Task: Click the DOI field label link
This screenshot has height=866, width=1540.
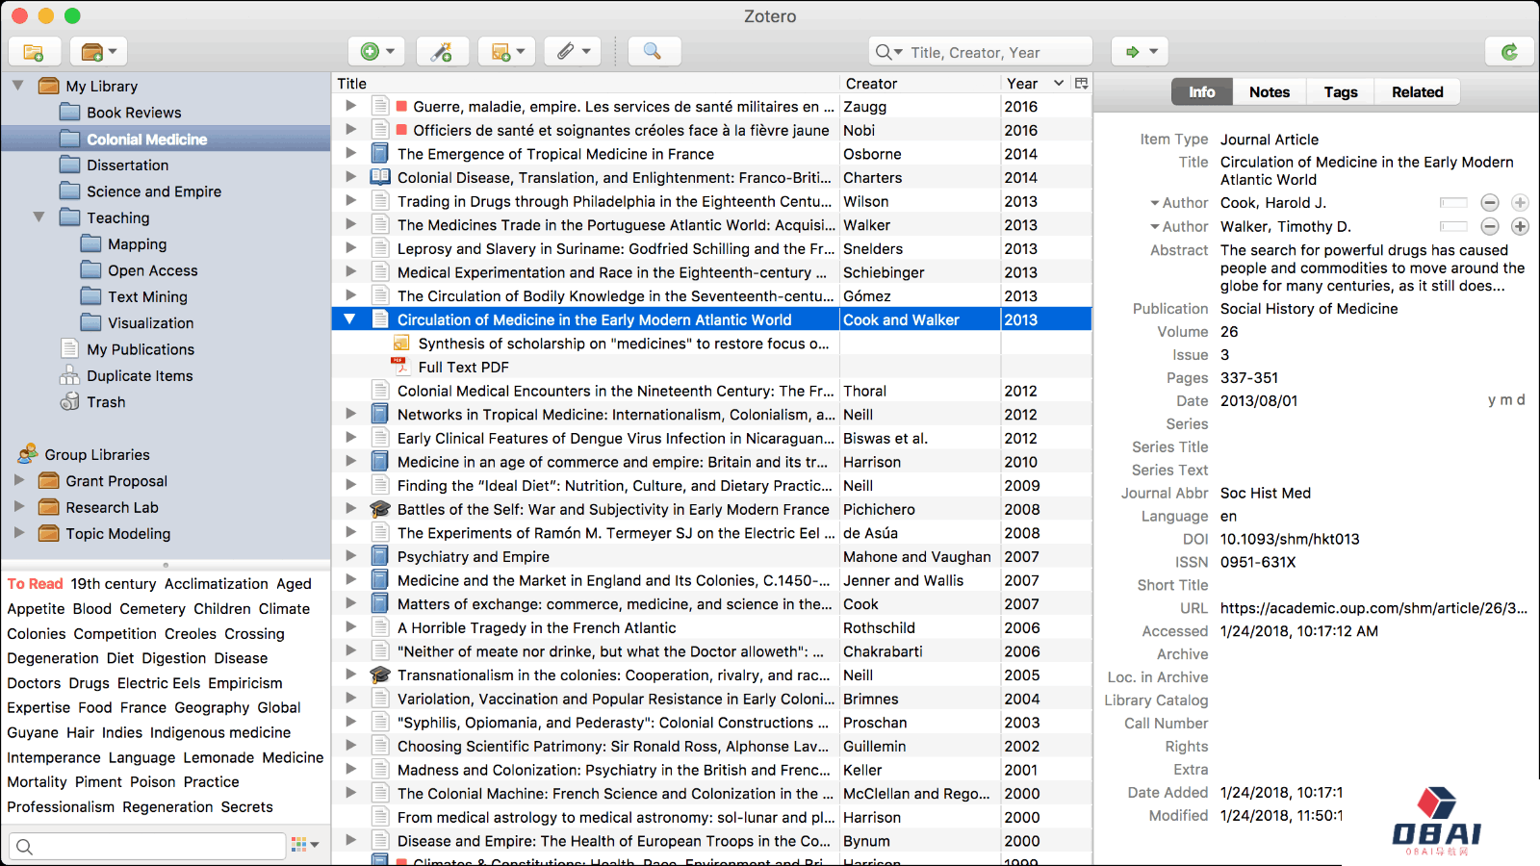Action: (x=1195, y=540)
